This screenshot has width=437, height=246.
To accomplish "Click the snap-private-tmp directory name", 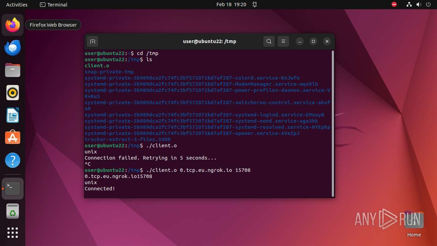I will pos(109,72).
